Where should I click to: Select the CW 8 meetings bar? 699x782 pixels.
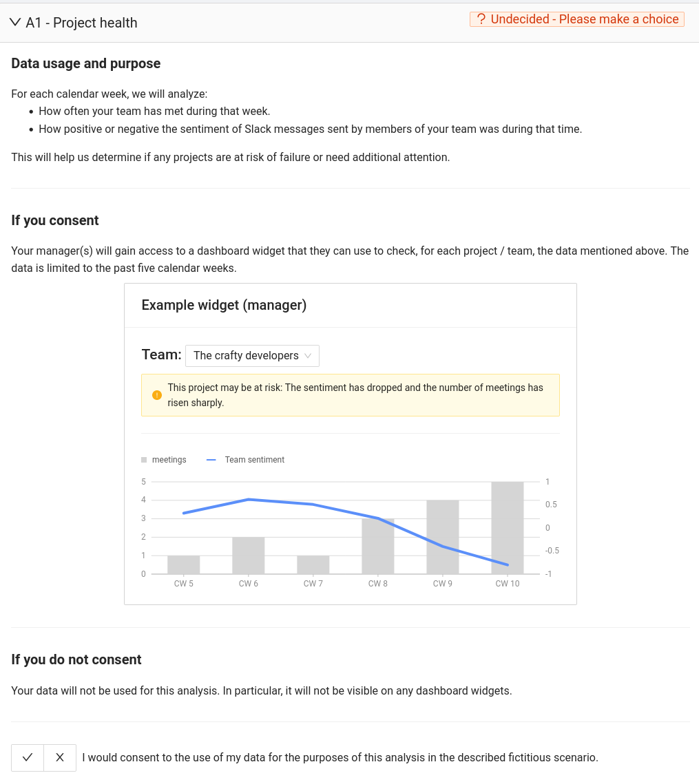point(378,547)
